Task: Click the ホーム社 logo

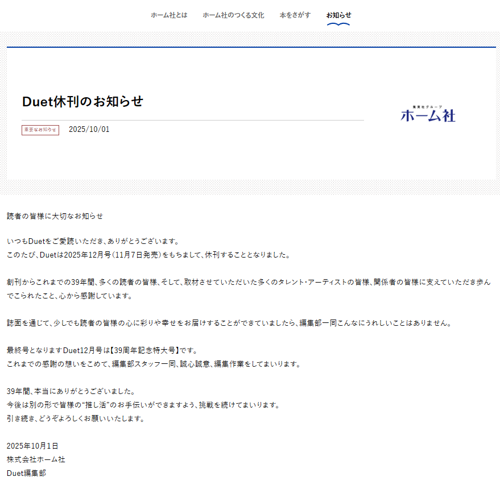Action: [x=428, y=115]
